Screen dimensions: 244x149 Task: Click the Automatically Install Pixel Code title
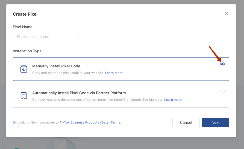tap(79, 93)
